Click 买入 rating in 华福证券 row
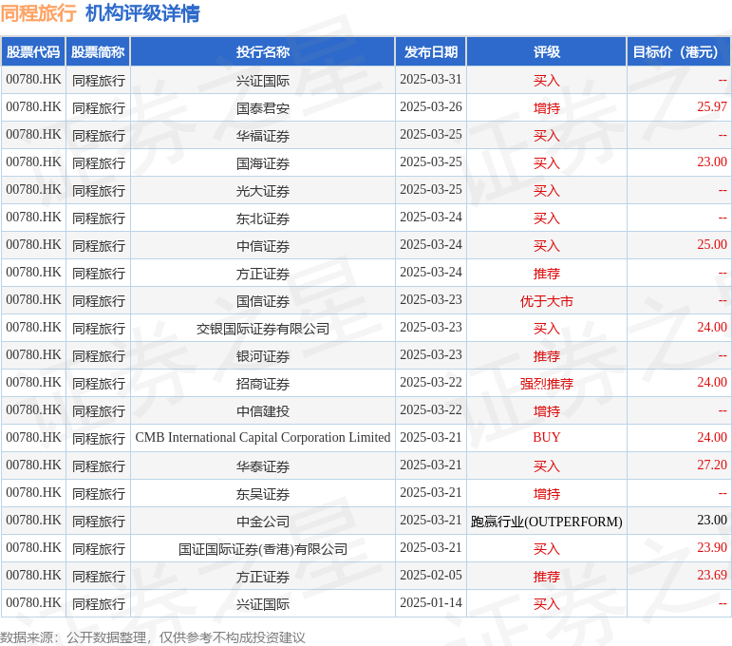732x646 pixels. 547,136
